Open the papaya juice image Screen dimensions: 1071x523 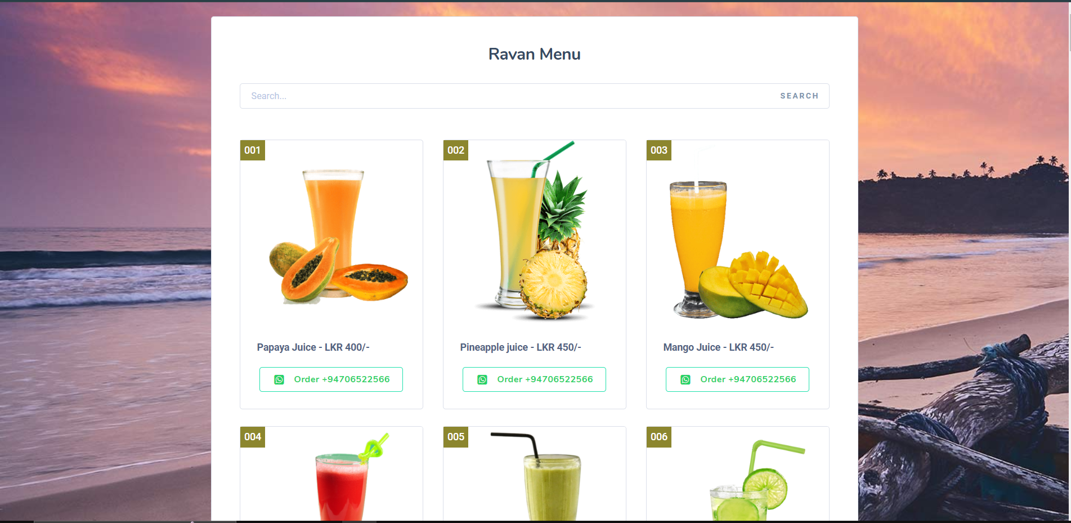click(x=338, y=236)
